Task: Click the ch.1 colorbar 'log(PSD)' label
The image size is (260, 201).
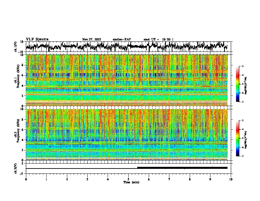Action: (246, 86)
